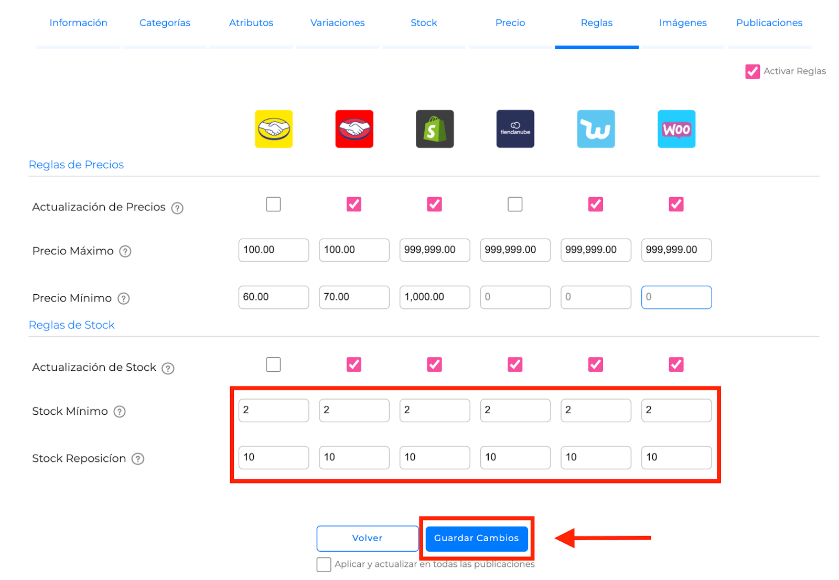Check Aplicar y actualizar en todas las publicaciones

pyautogui.click(x=324, y=565)
